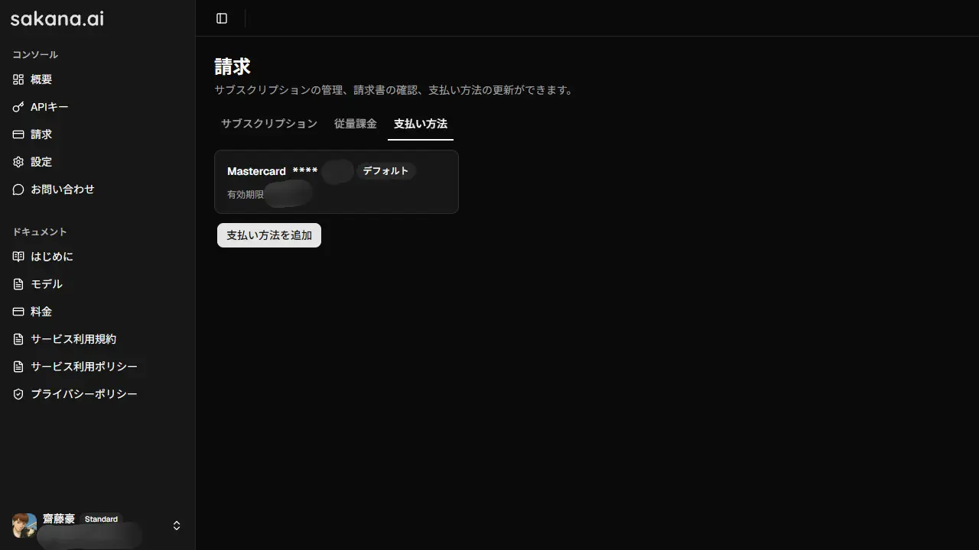Click the モデル document icon
979x550 pixels.
pyautogui.click(x=18, y=284)
